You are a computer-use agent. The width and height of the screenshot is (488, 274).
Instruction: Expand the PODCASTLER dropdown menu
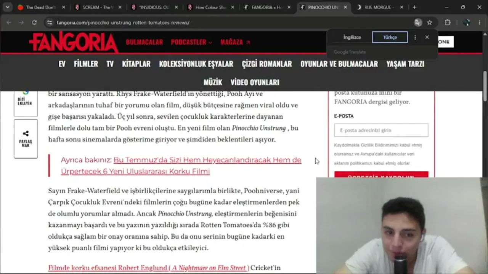click(191, 42)
